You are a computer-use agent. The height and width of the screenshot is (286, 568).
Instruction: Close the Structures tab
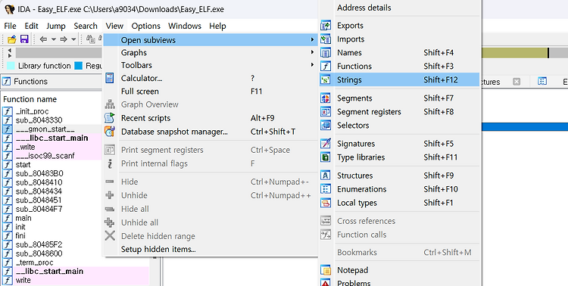pyautogui.click(x=517, y=82)
